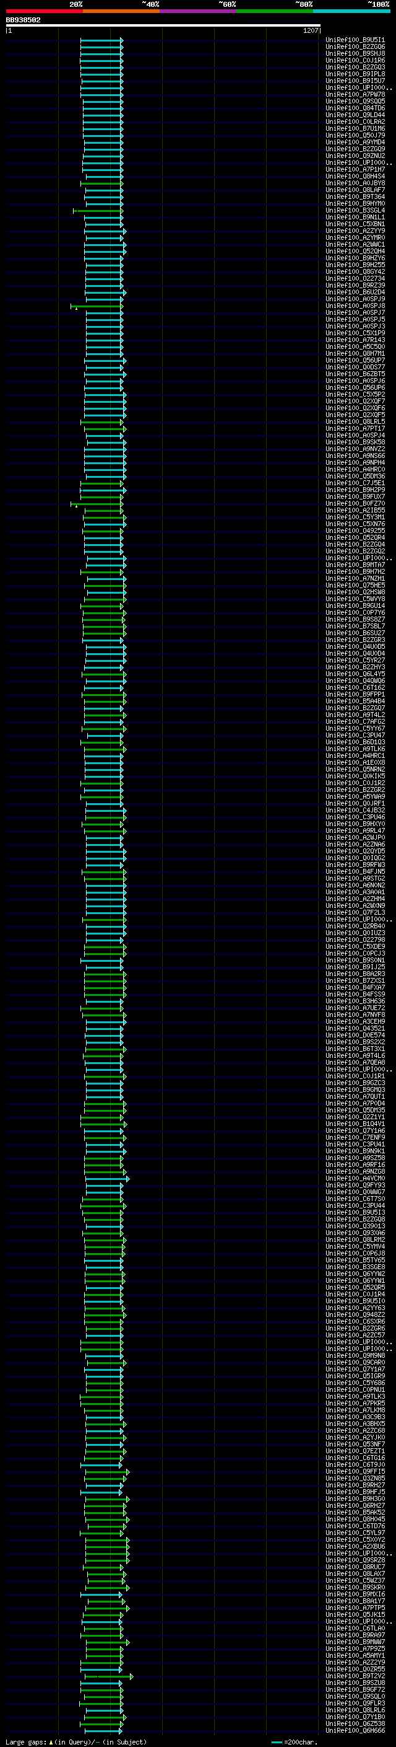
Task: Select hit label UniRef100_Q9LD44
Action: [355, 115]
